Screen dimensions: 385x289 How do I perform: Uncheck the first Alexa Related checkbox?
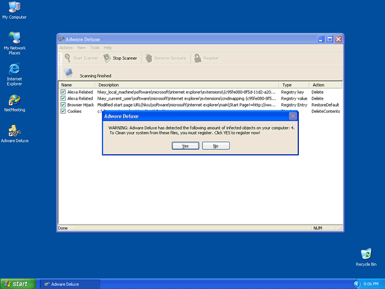point(63,92)
